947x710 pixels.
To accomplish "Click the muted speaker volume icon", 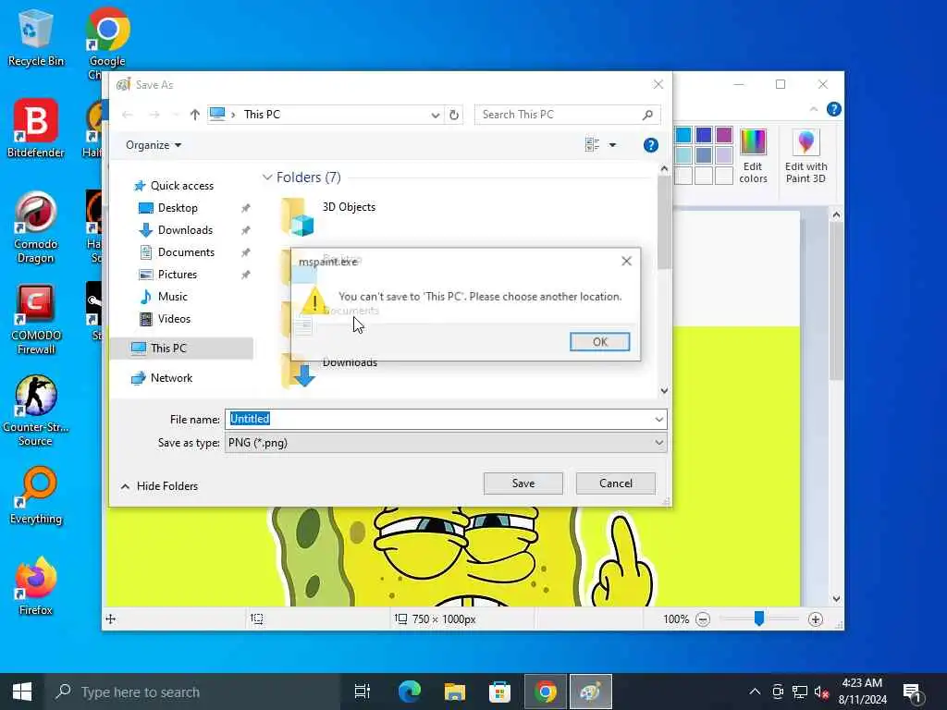I will (821, 692).
